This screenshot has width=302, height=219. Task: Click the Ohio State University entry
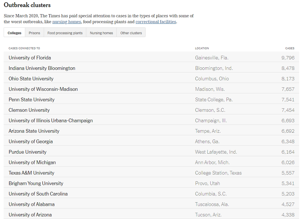pos(31,79)
